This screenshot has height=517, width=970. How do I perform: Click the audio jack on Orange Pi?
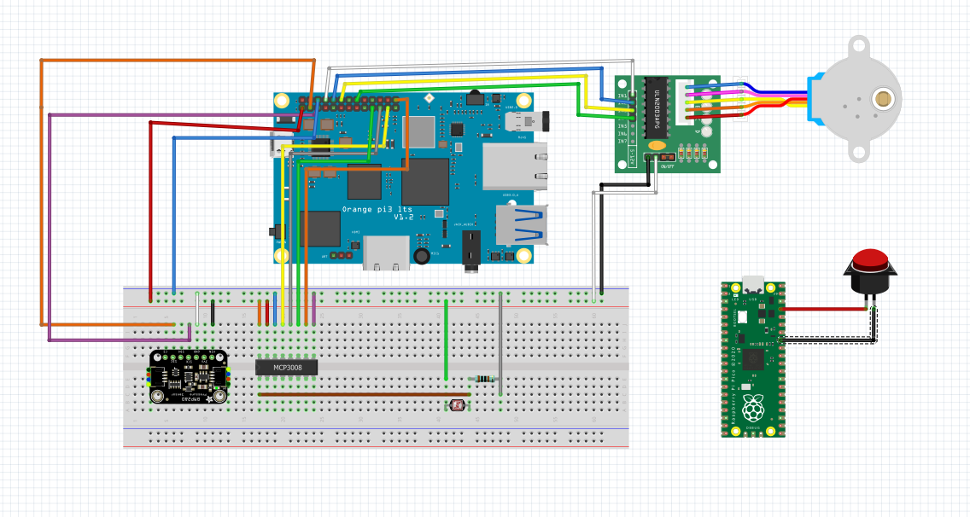[471, 251]
